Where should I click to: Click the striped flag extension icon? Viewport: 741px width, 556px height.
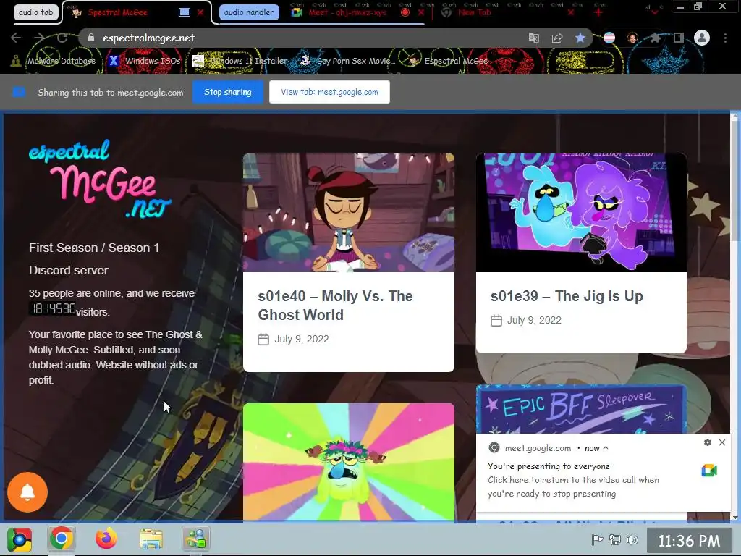point(609,38)
